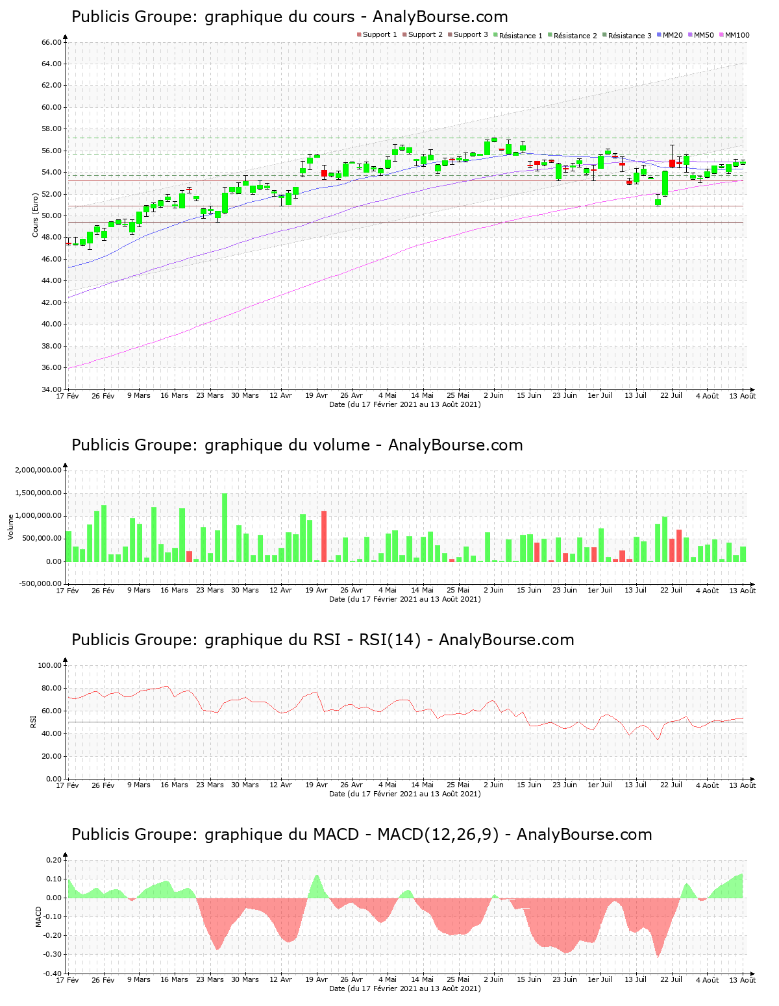This screenshot has width=779, height=1006.
Task: Click the date range caption under RSI chart
Action: tap(405, 794)
